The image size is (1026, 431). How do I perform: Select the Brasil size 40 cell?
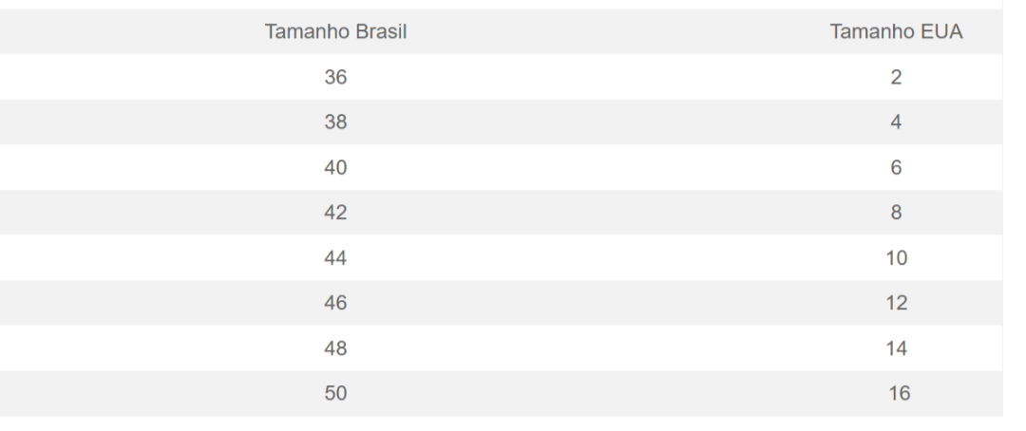(x=335, y=168)
